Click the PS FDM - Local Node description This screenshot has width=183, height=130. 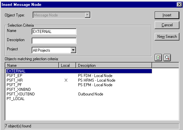pos(95,76)
